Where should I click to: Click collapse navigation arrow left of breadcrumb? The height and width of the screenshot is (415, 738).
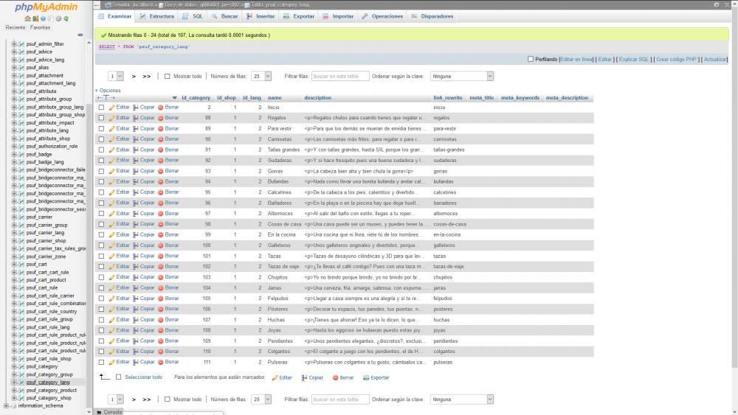point(97,4)
